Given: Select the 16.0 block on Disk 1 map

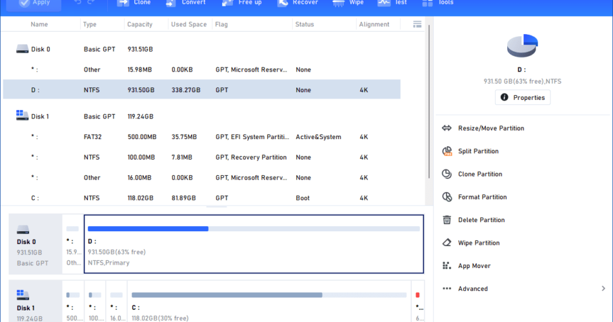Looking at the screenshot, I should [117, 301].
